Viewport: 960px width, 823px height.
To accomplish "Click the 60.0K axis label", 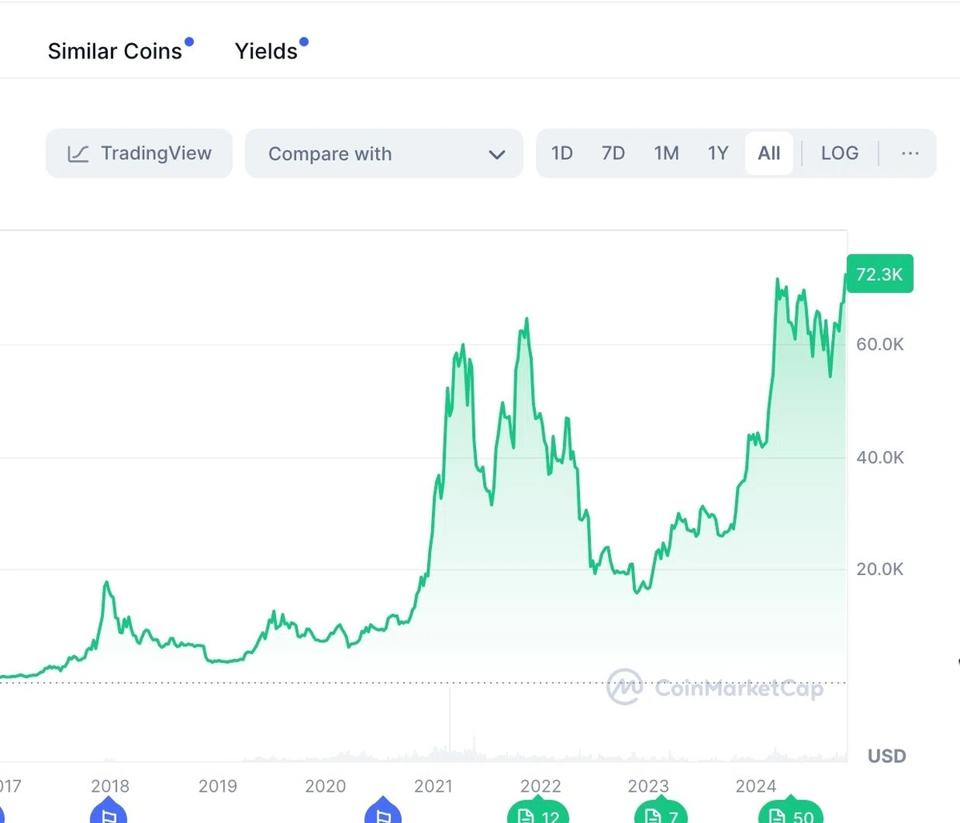I will [x=880, y=345].
